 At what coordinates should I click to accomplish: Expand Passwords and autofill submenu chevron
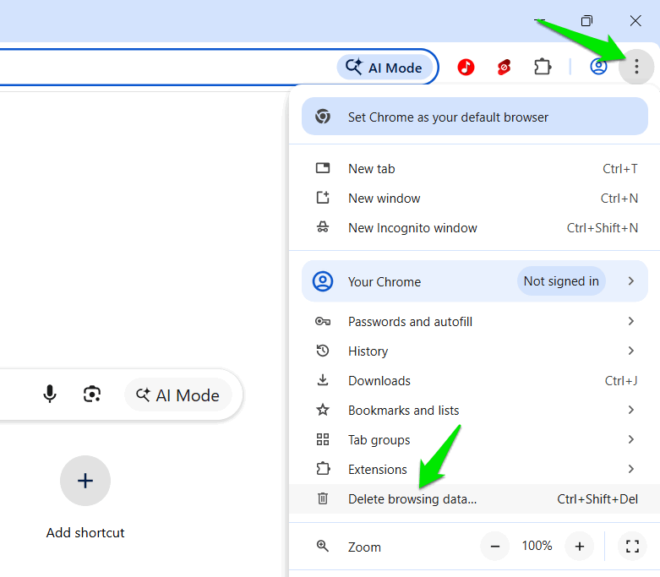pos(630,321)
